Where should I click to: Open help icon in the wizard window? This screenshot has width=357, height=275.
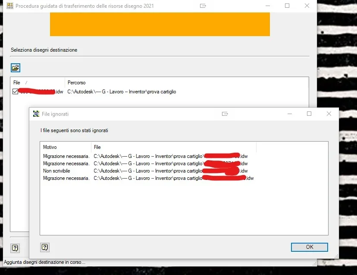click(x=15, y=248)
